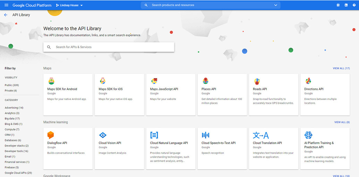Open Roads API title
Image resolution: width=359 pixels, height=177 pixels.
pos(260,89)
